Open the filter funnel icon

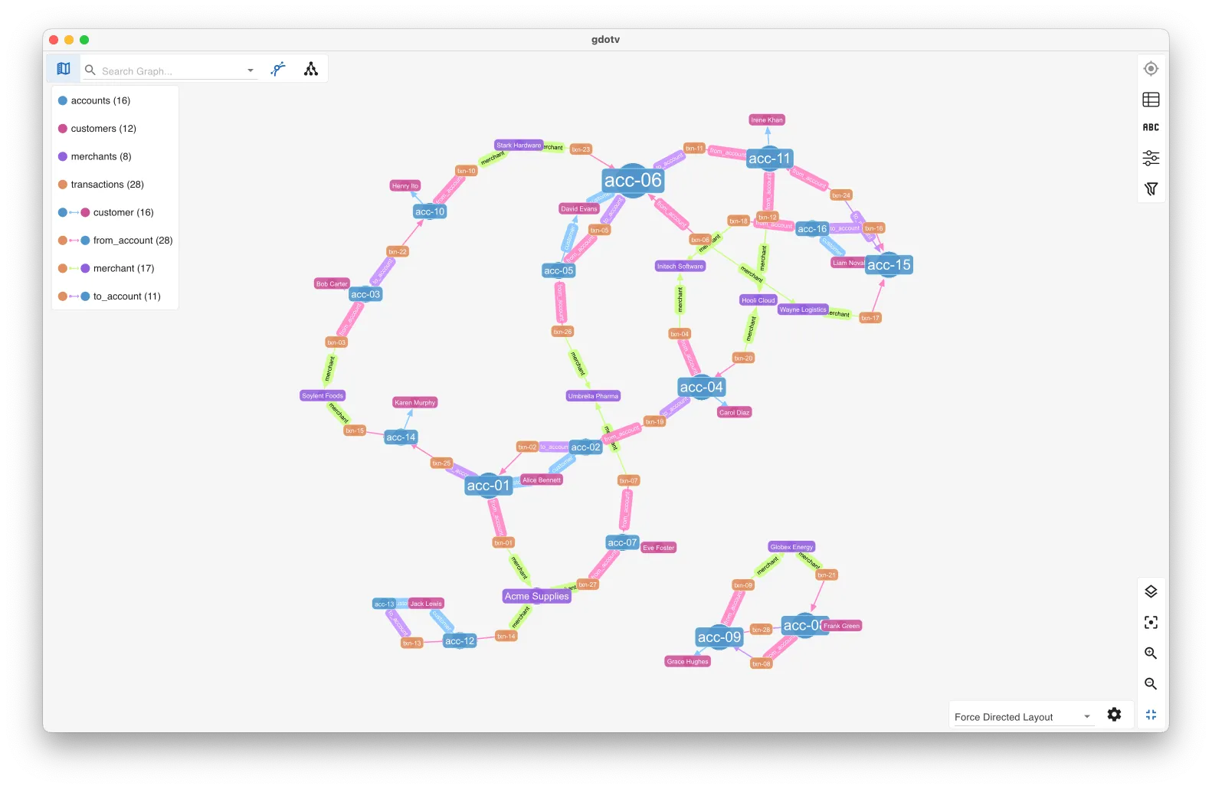[x=1151, y=188]
